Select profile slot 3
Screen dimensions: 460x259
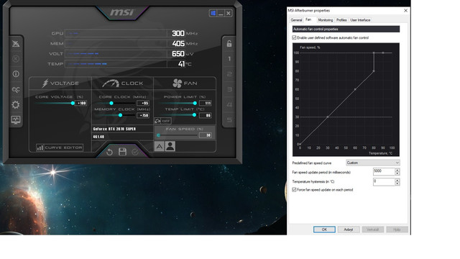click(x=229, y=89)
